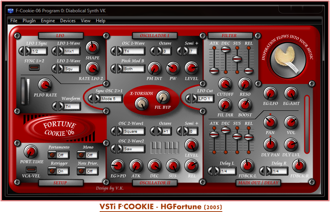Click the VCA-VEL button
Screen dimensions: 330x212
point(31,169)
